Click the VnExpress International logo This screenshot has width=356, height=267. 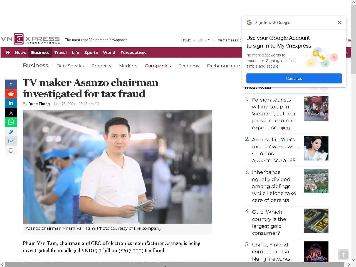click(x=30, y=39)
